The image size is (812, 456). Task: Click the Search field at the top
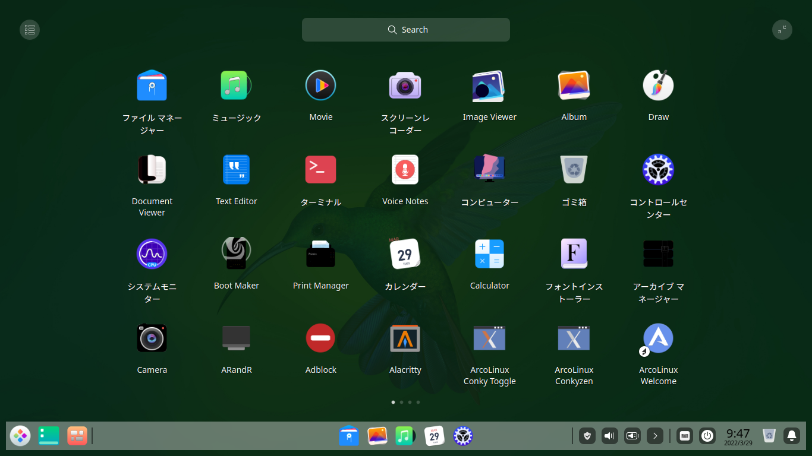click(x=406, y=30)
